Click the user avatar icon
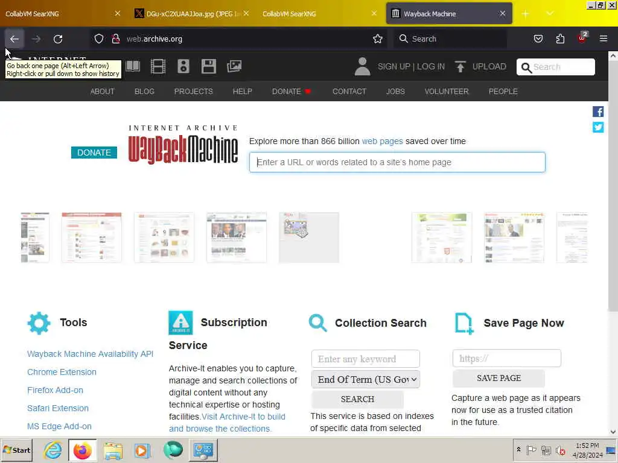Screen dimensions: 618x463 coord(362,66)
